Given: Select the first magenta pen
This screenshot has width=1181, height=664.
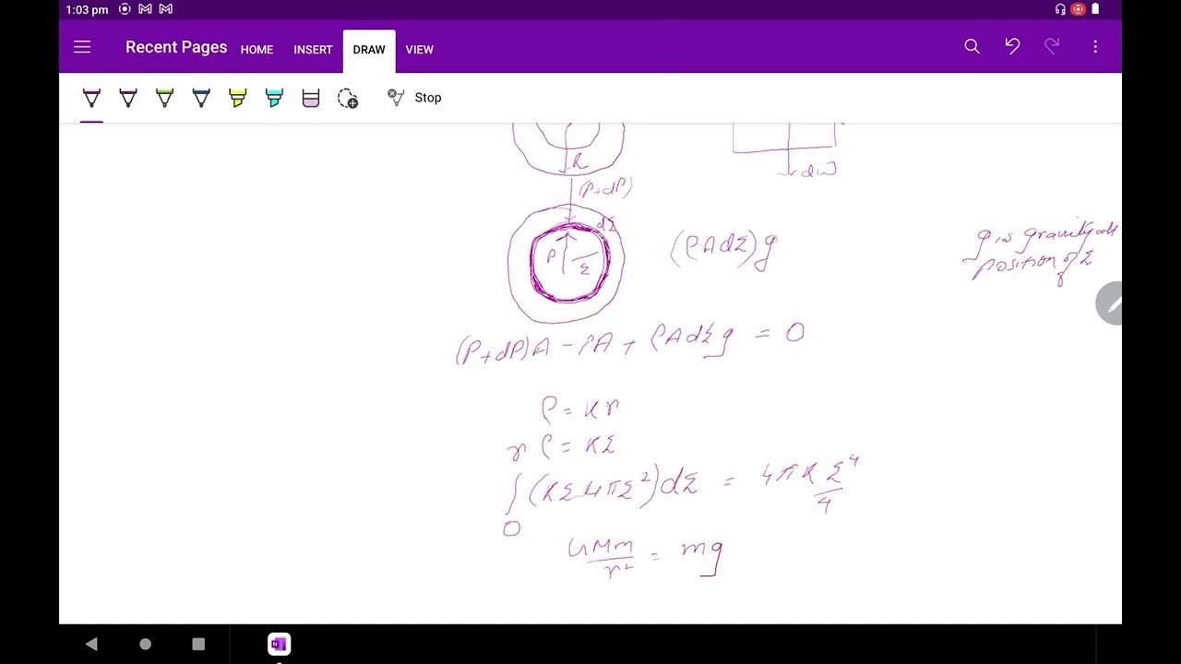Looking at the screenshot, I should [91, 98].
